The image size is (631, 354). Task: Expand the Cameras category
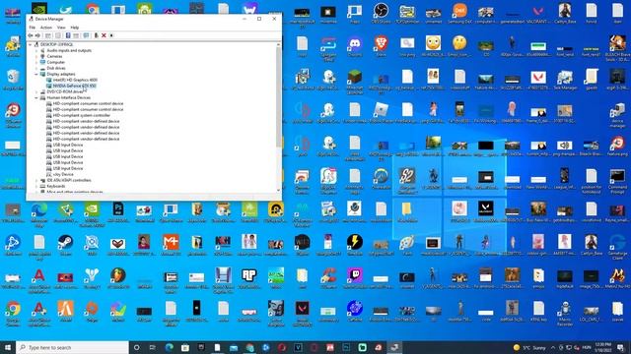[36, 56]
